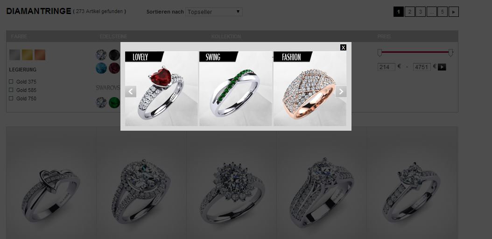Enable the Gold 750 alloy checkbox
The image size is (492, 239).
11,98
